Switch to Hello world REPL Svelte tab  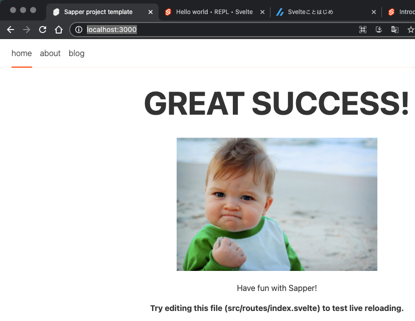coord(214,12)
